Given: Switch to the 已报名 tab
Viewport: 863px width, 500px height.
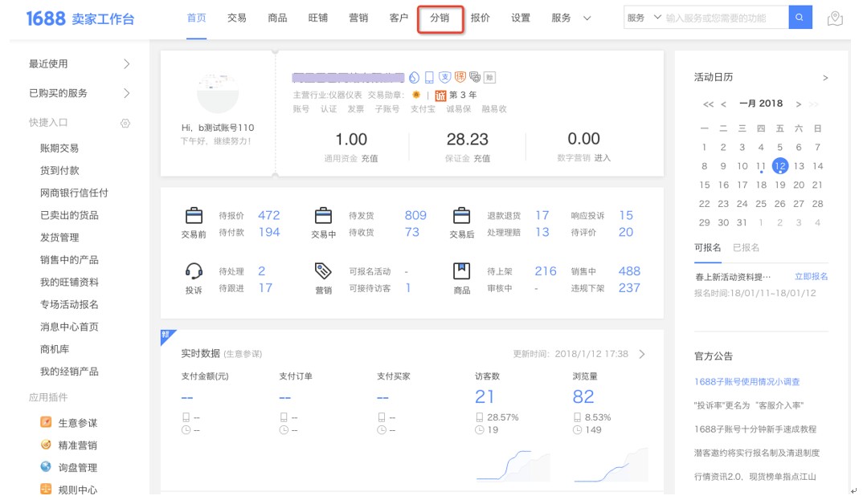Looking at the screenshot, I should point(746,247).
